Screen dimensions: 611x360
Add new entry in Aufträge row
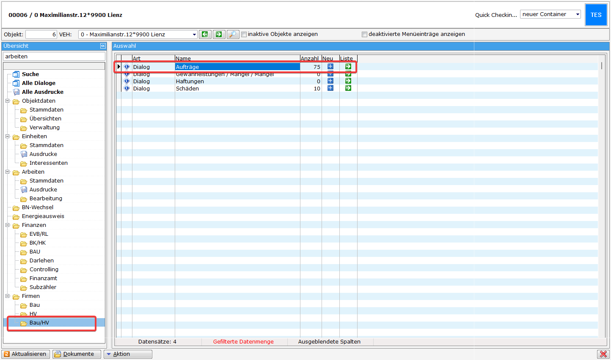[330, 67]
